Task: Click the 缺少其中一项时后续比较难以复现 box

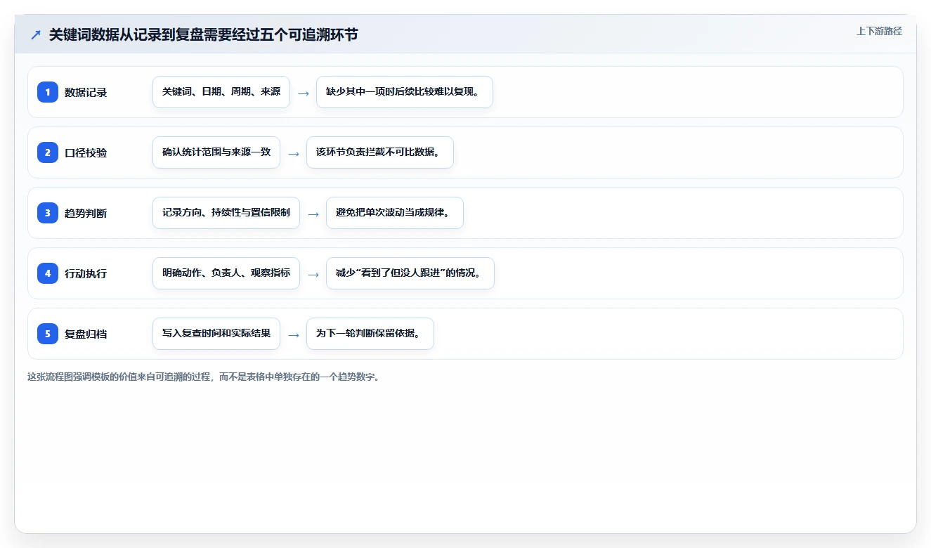Action: pyautogui.click(x=405, y=92)
